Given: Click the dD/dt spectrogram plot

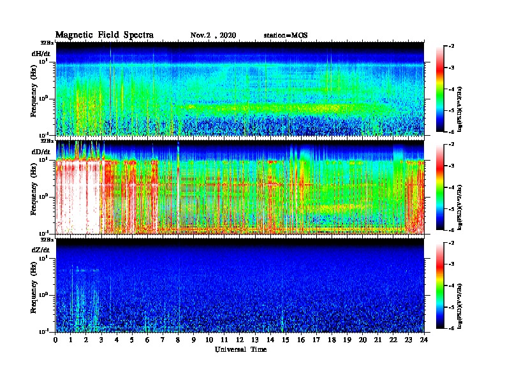Looking at the screenshot, I should coord(240,187).
